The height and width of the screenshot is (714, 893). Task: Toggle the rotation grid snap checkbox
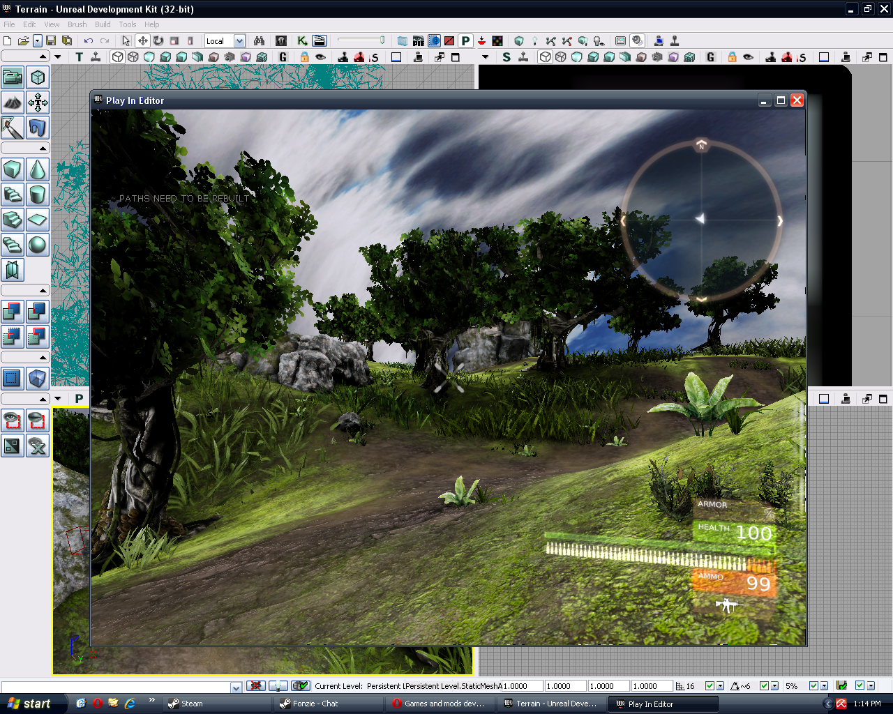coord(764,686)
